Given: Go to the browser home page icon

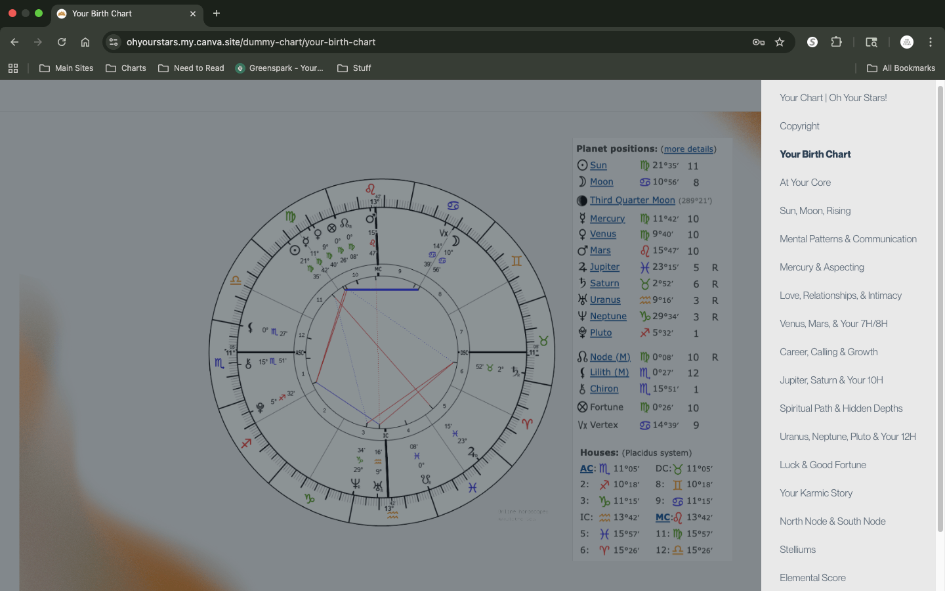Looking at the screenshot, I should pos(85,42).
